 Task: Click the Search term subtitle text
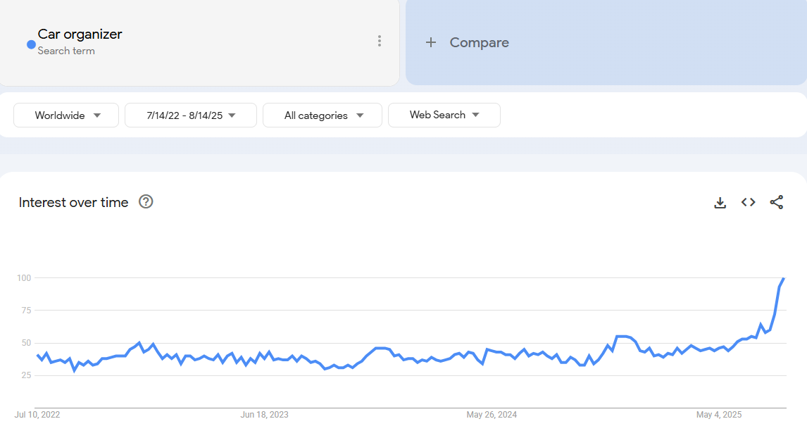[66, 51]
